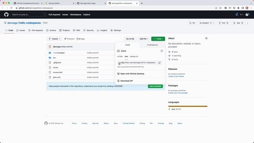Viewport: 254px width, 143px height.
Task: Open the Projects repository tab
Action: point(64,30)
